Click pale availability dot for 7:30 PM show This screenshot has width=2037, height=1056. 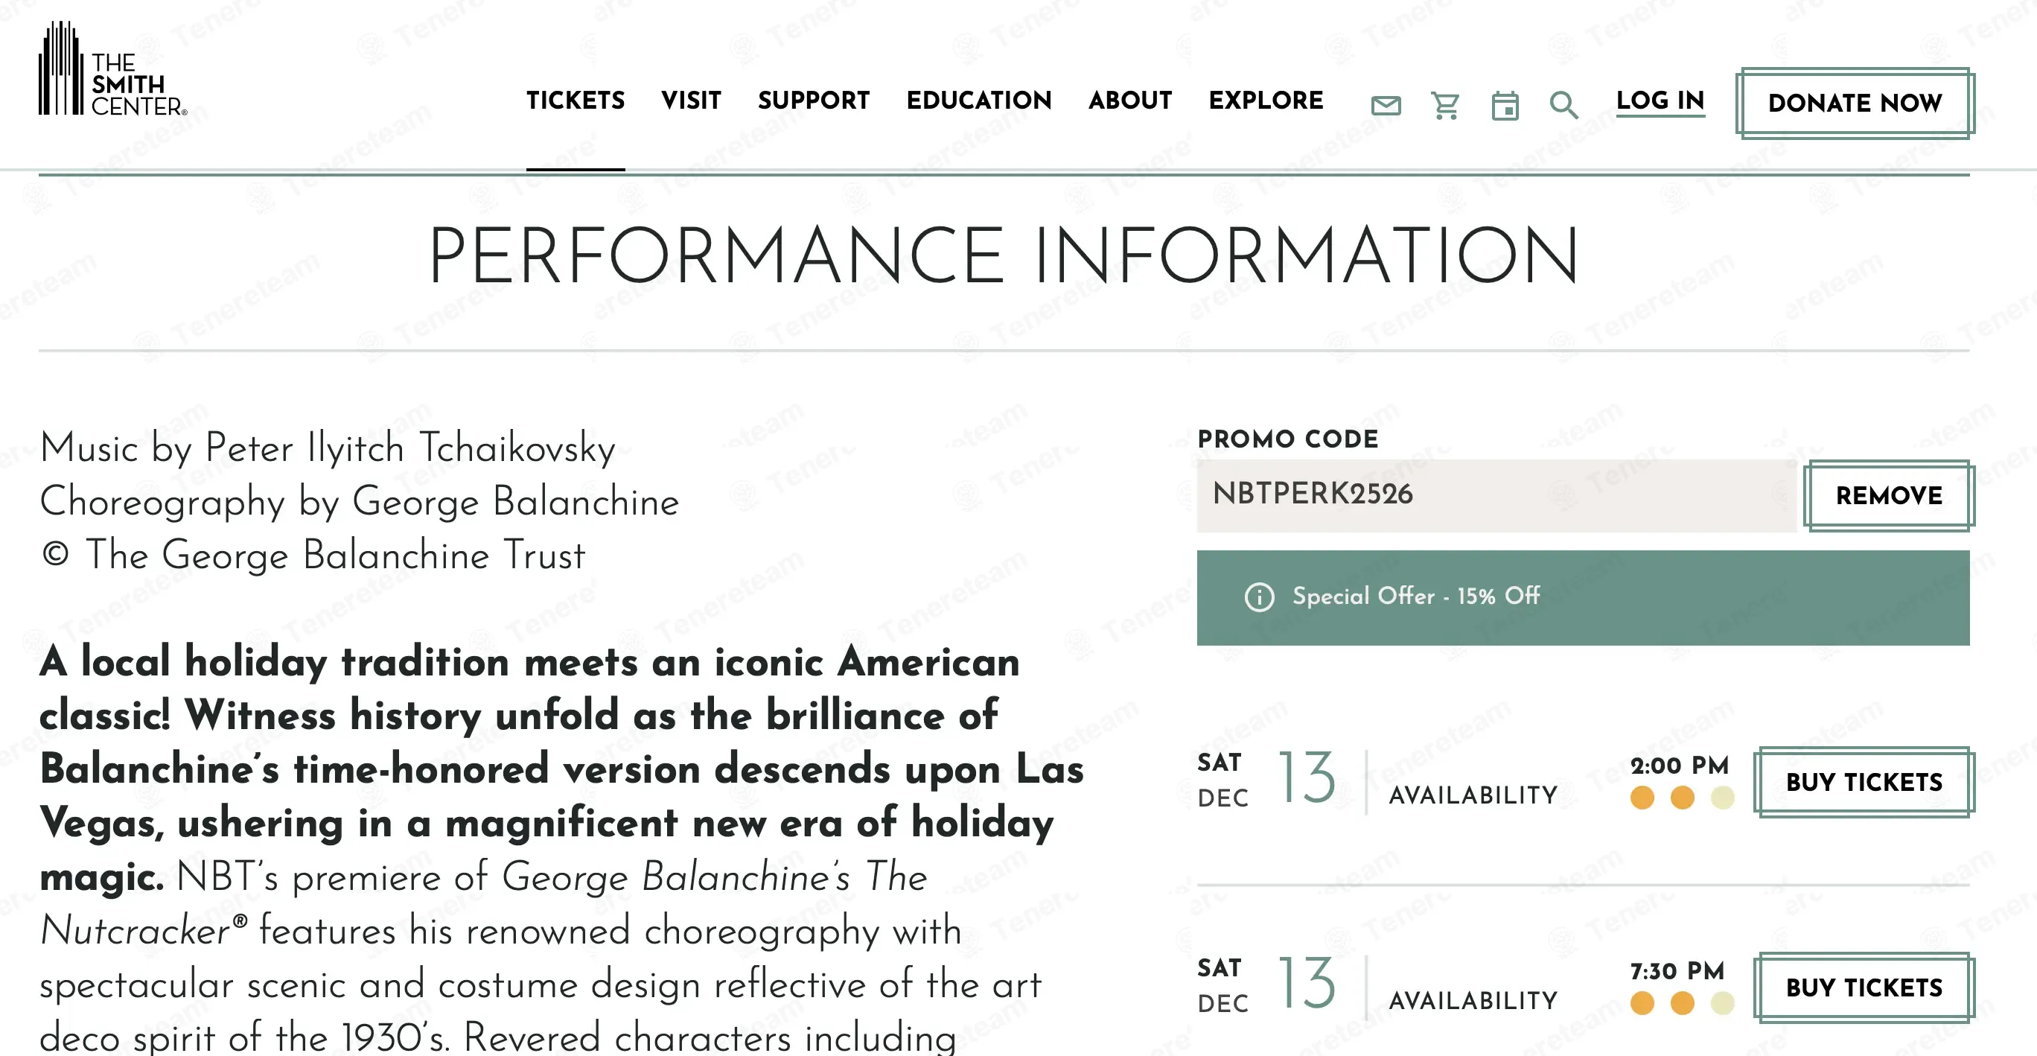click(1722, 1003)
